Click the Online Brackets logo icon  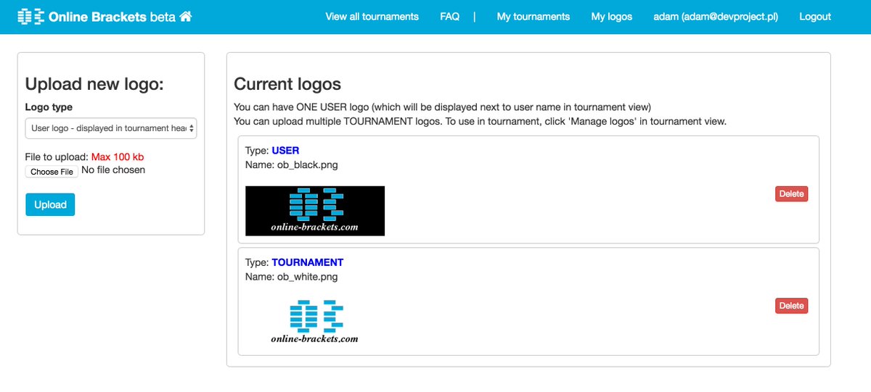[x=30, y=16]
